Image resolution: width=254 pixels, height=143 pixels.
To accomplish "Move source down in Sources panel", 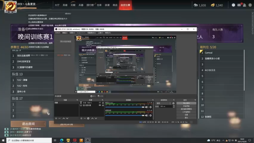I will [x=96, y=118].
